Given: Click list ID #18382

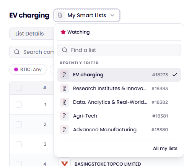Looking at the screenshot, I should coord(160,102).
